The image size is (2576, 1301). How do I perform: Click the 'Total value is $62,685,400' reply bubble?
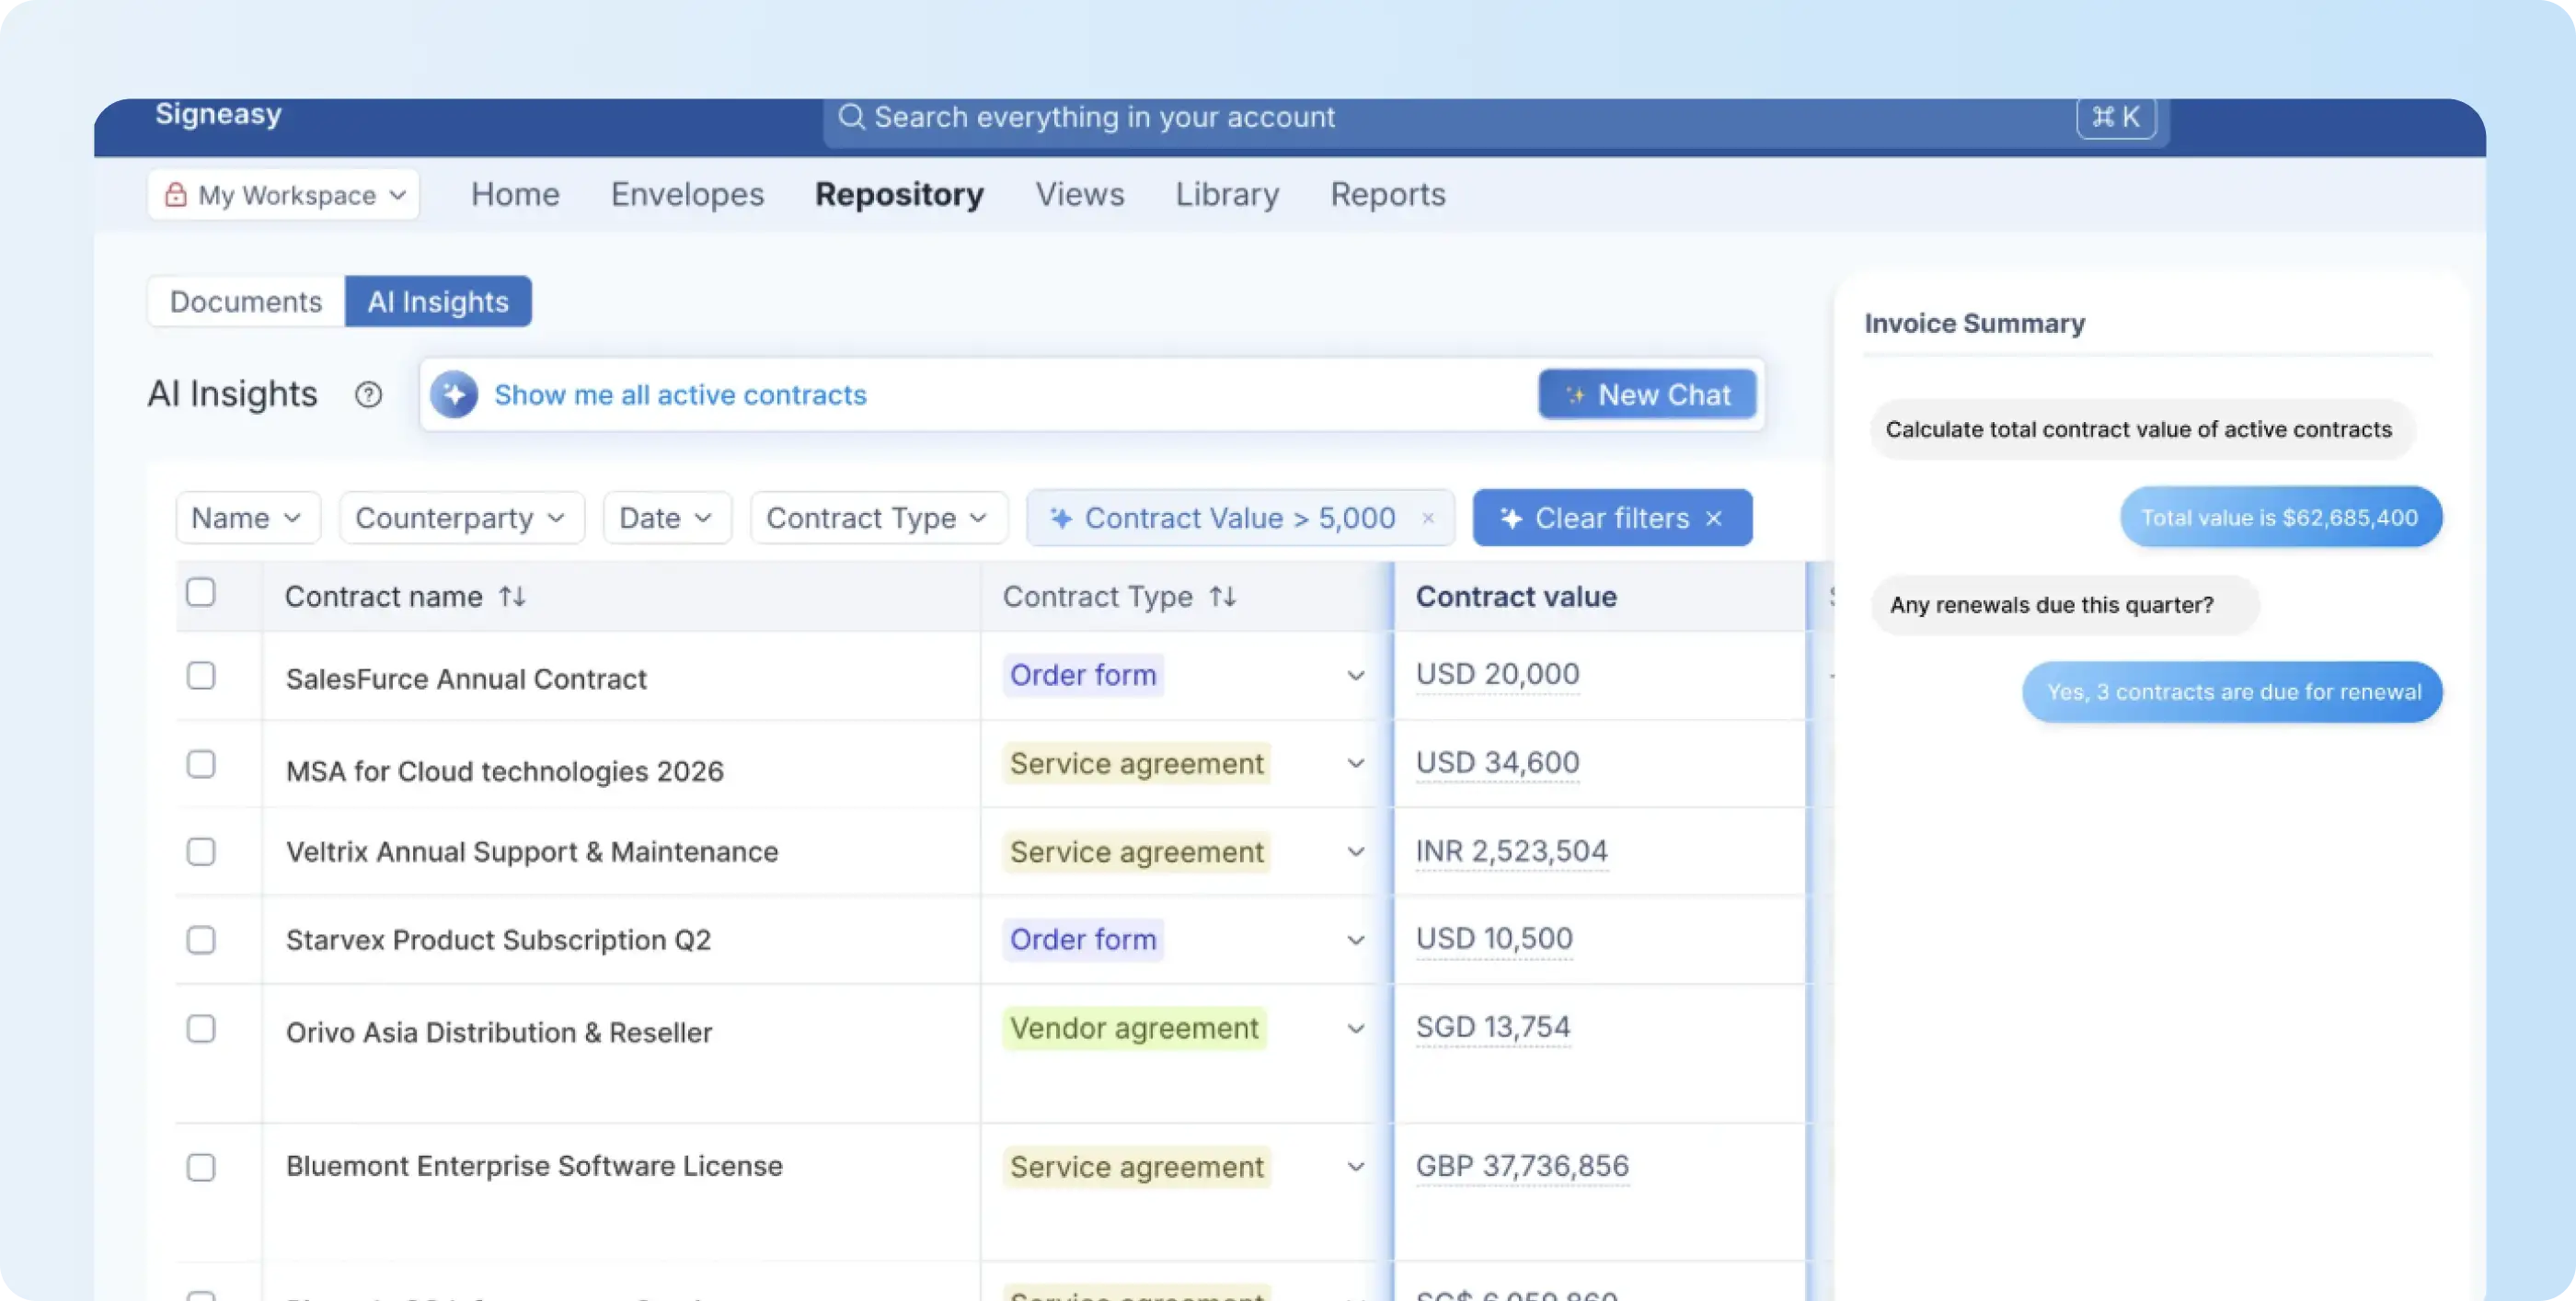(2280, 517)
